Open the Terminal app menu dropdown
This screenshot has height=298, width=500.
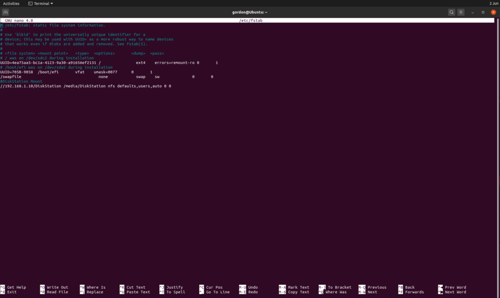(x=40, y=3)
